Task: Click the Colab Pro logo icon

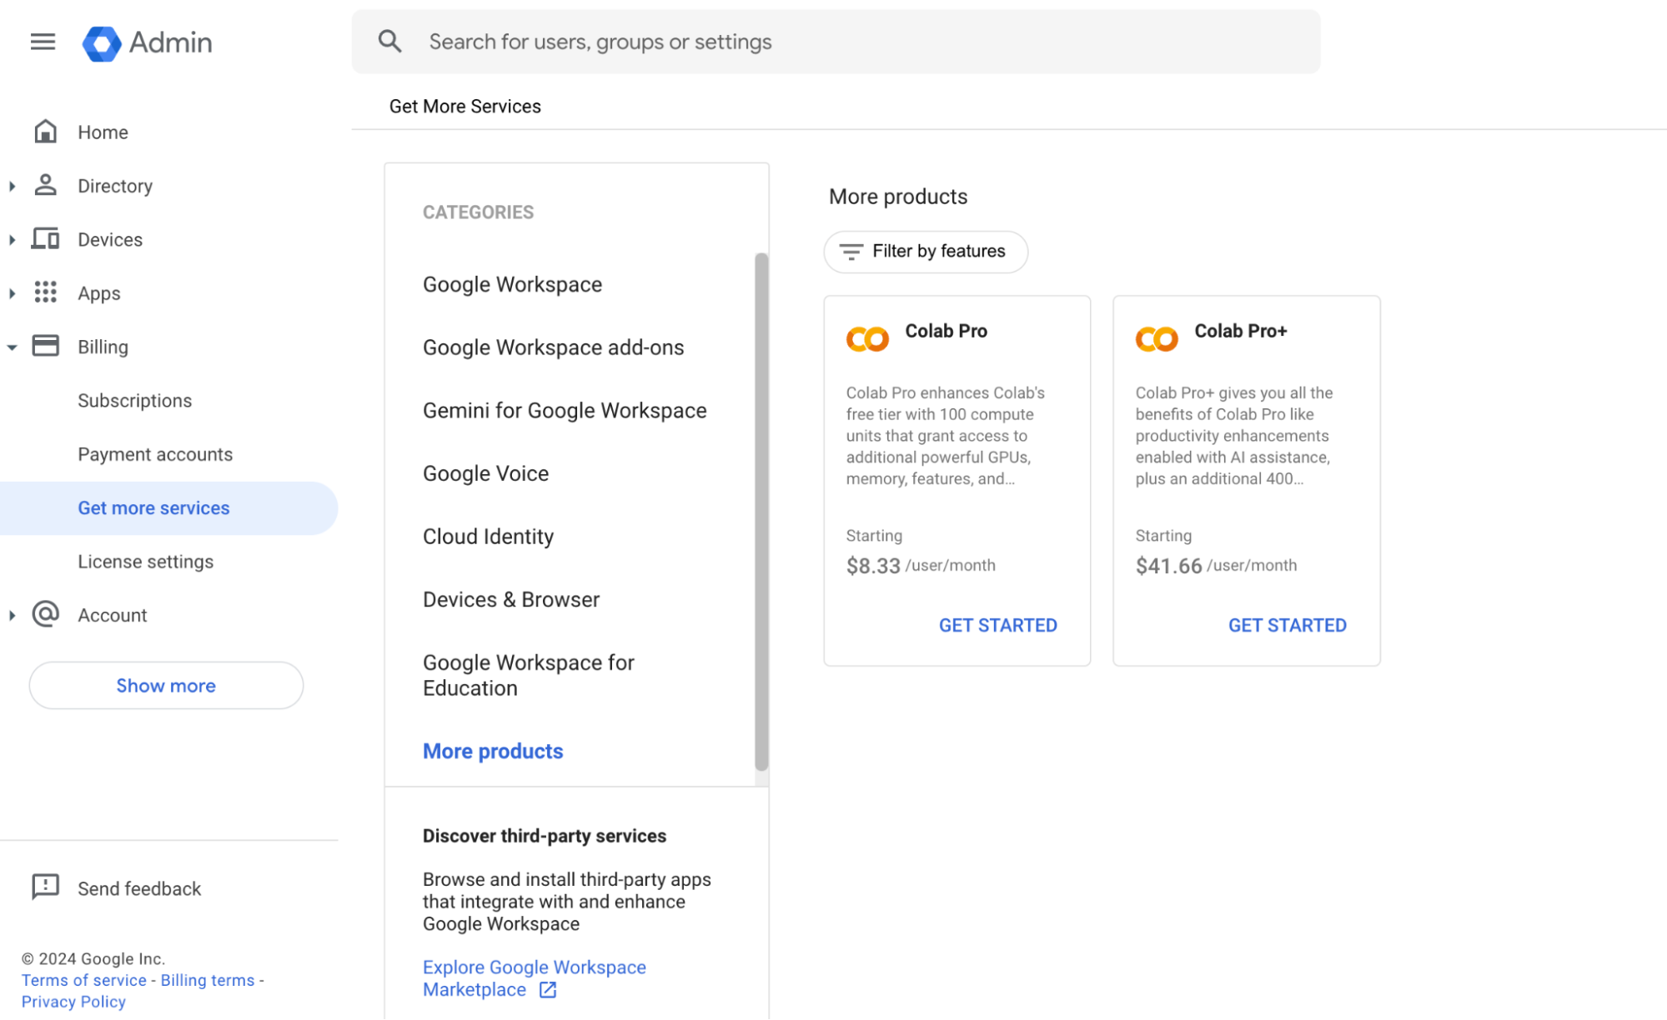Action: click(867, 339)
